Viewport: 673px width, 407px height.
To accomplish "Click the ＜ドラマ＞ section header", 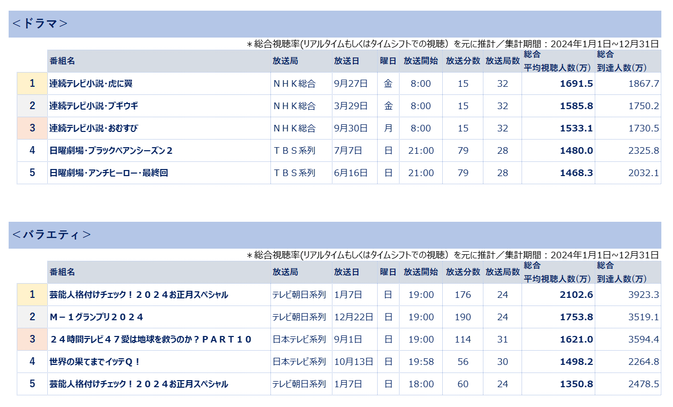I will pyautogui.click(x=40, y=24).
